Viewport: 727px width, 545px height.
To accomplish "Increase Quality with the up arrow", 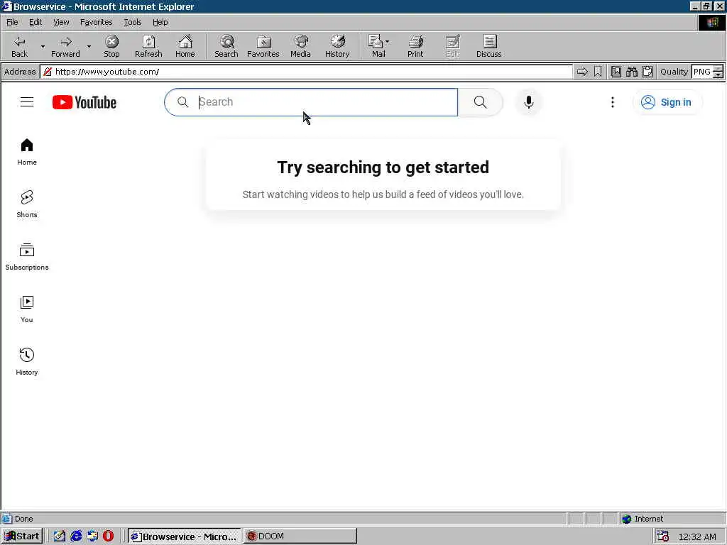I will click(718, 69).
